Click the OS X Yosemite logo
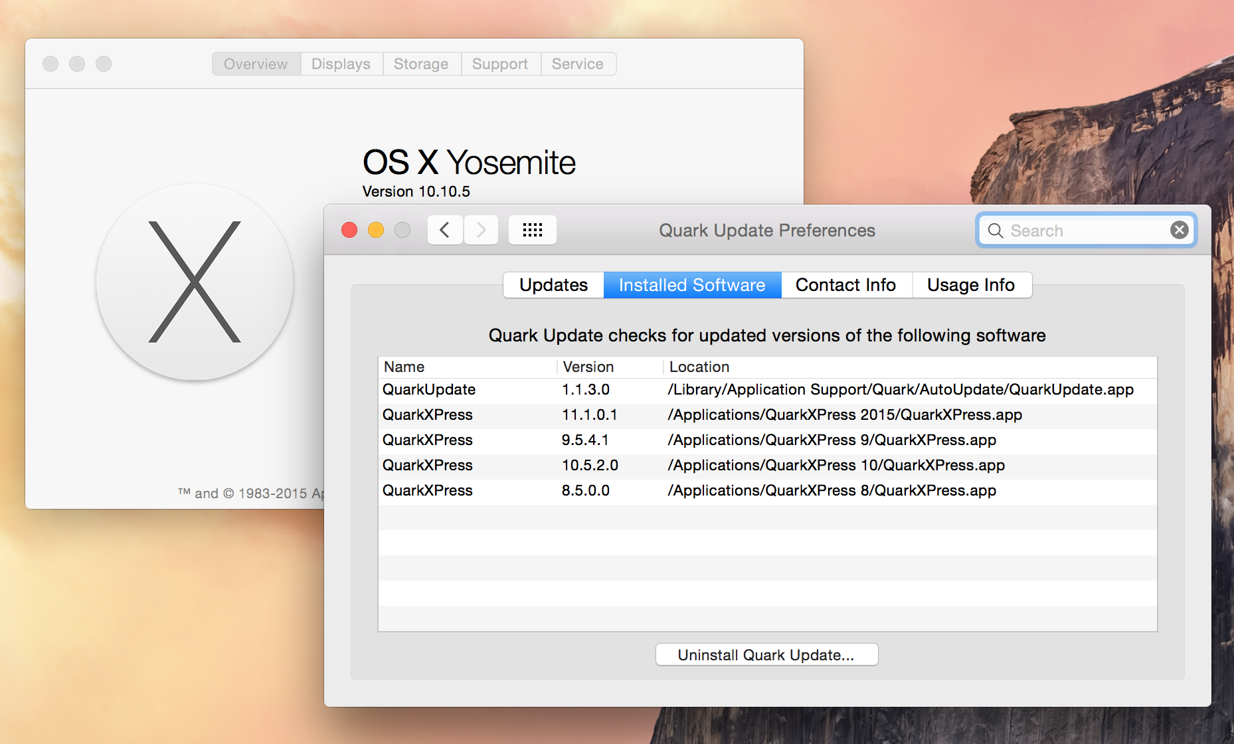 (x=195, y=282)
